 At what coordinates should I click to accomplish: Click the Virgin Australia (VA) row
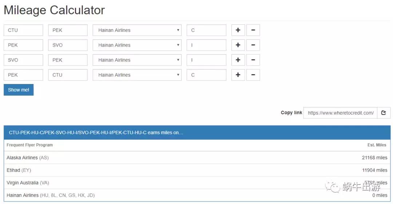(197, 183)
